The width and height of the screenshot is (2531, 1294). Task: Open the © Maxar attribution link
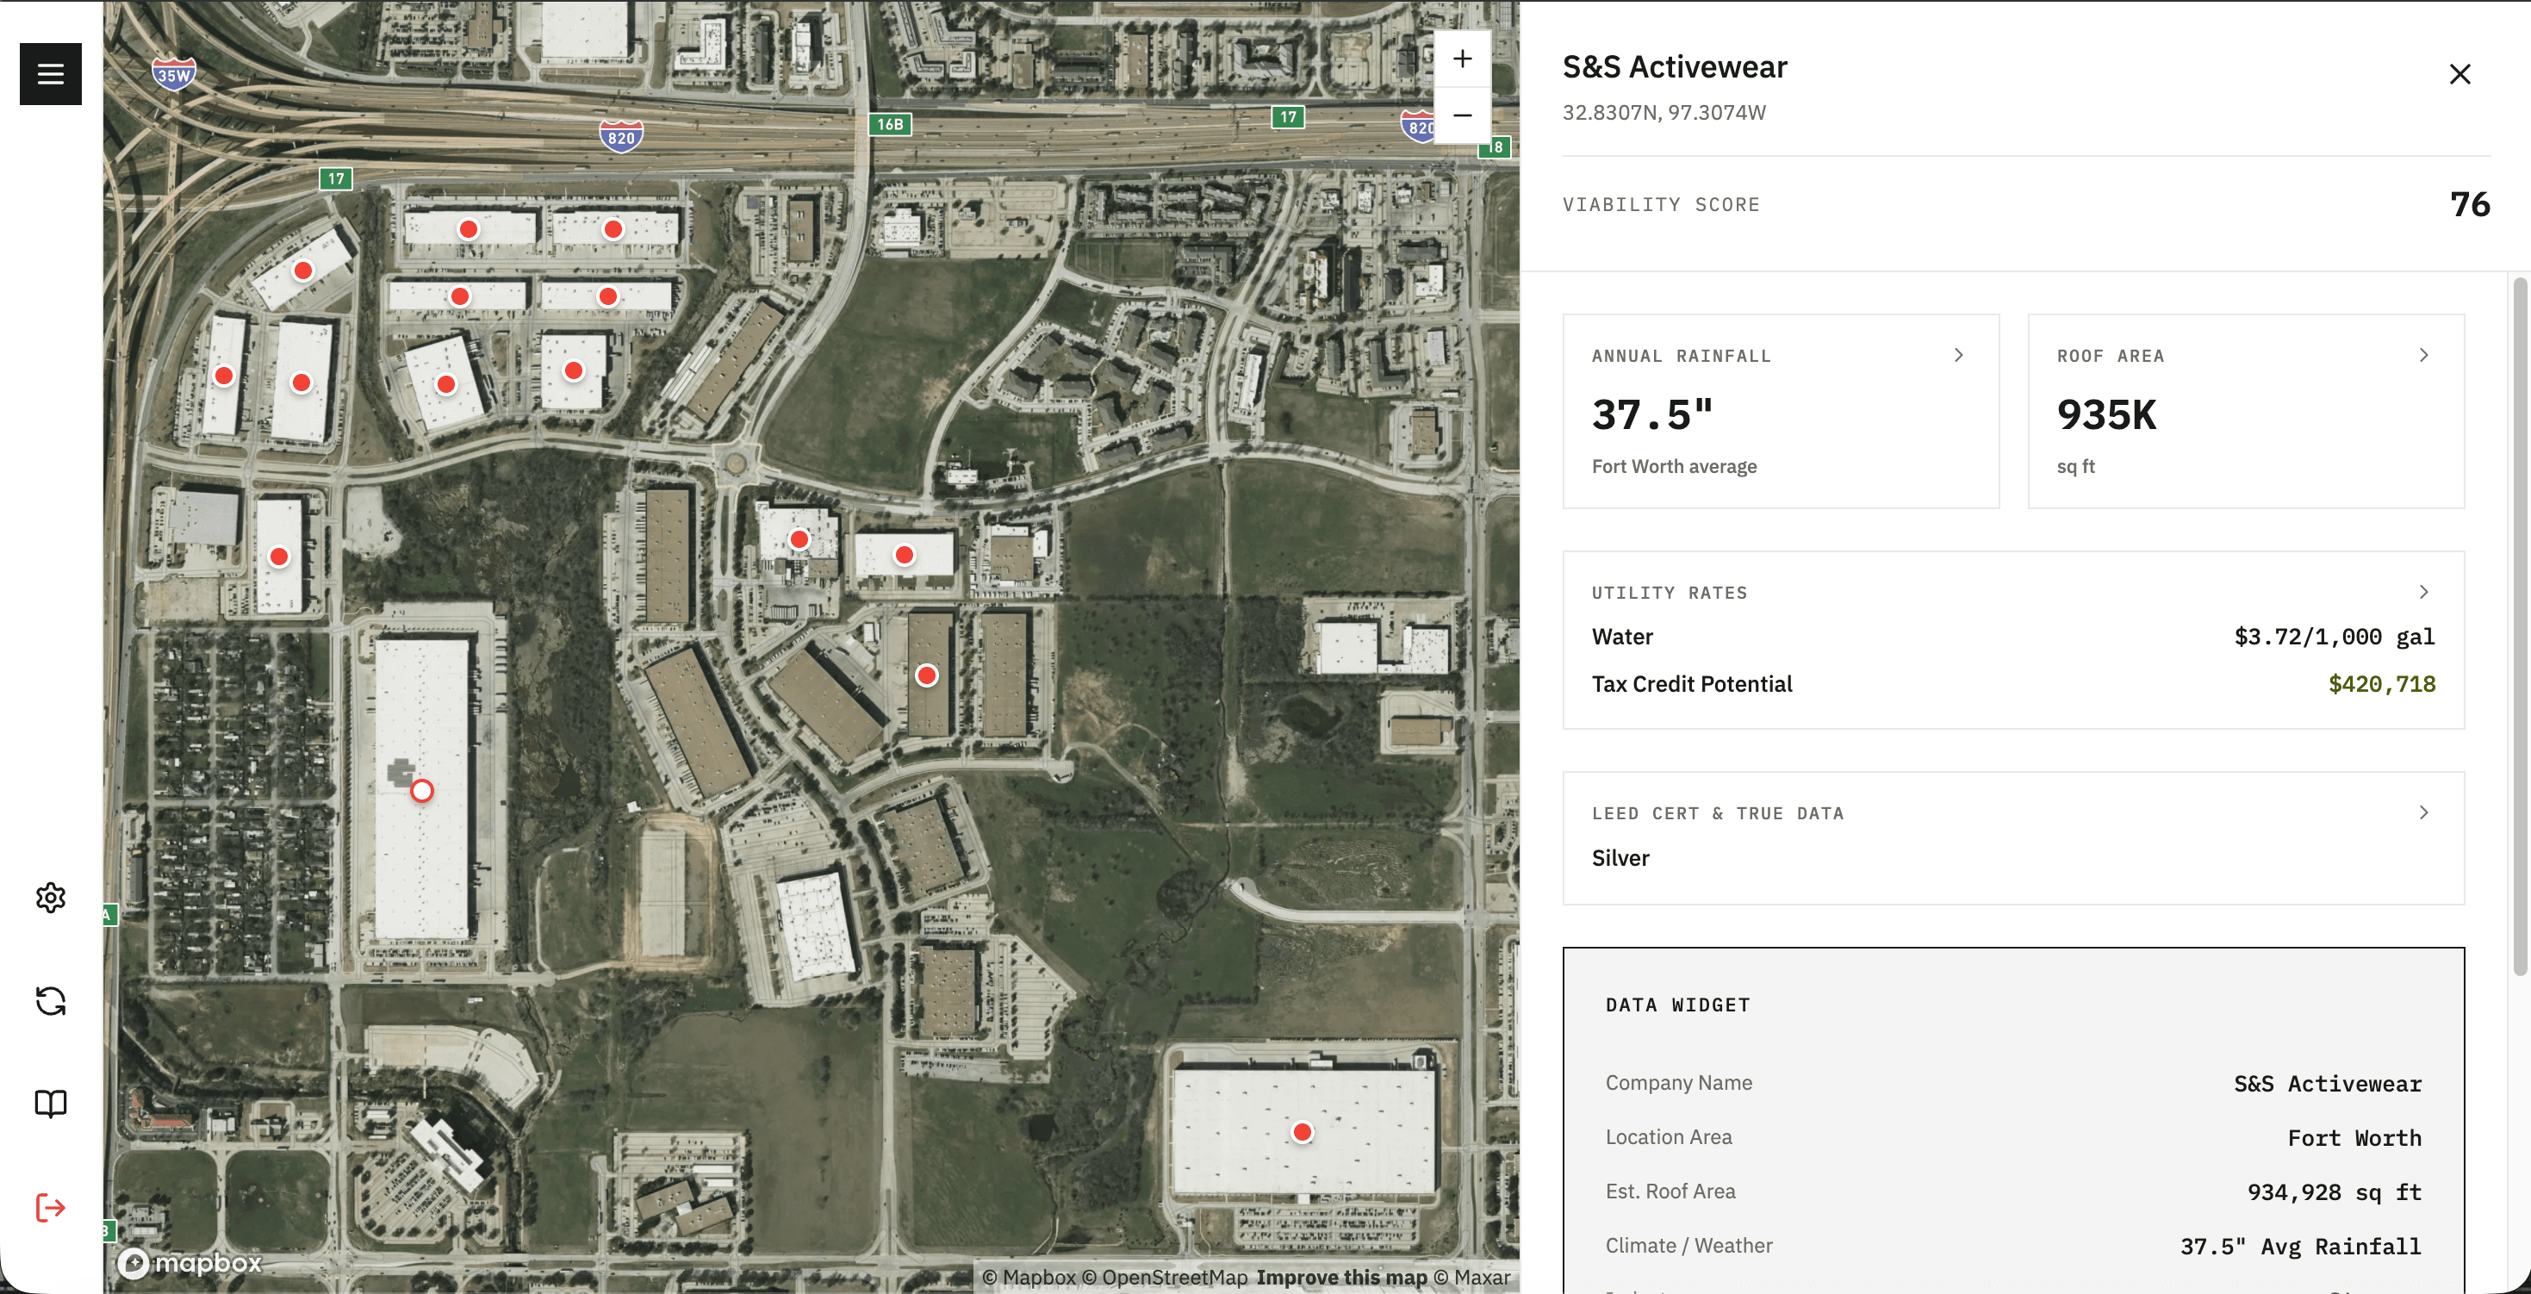point(1472,1278)
